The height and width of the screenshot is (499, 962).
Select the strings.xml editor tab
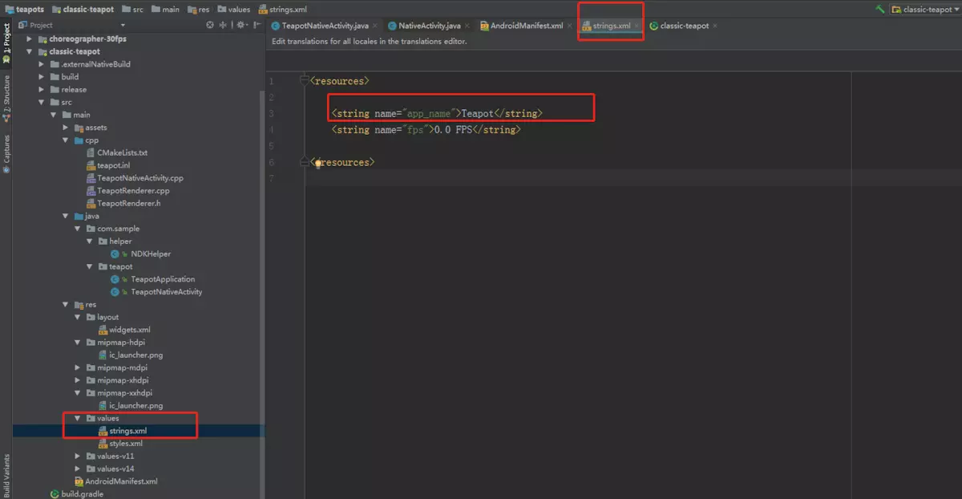coord(611,26)
